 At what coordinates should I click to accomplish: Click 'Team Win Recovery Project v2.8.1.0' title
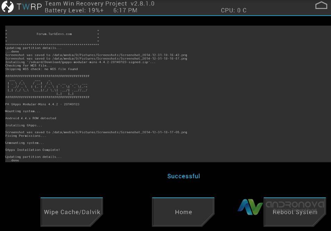(x=100, y=3)
